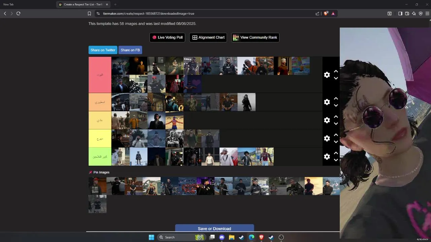Switch to the New Tab browser tab

(x=27, y=4)
